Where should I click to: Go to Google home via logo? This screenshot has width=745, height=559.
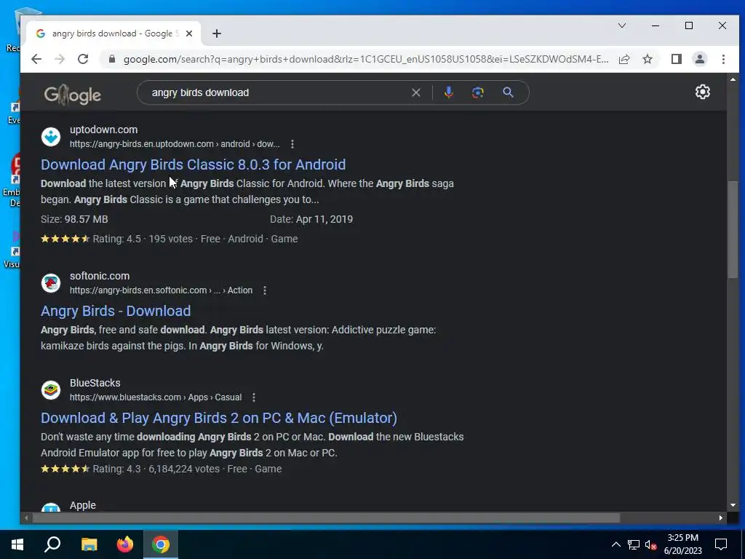[x=72, y=95]
